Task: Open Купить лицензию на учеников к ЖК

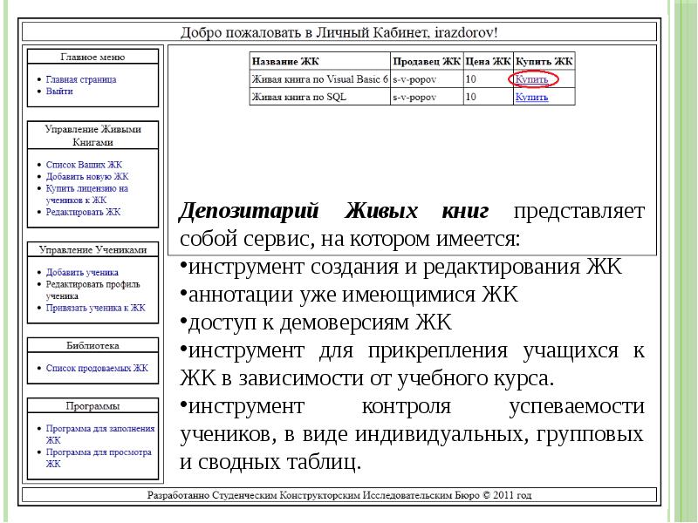Action: (x=87, y=187)
